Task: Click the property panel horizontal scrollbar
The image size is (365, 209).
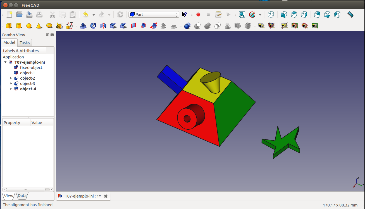Action: [26, 189]
